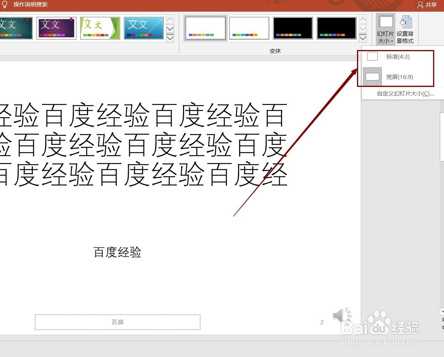This screenshot has width=444, height=357.
Task: Click the themes gallery up scroll arrow
Action: (x=169, y=18)
